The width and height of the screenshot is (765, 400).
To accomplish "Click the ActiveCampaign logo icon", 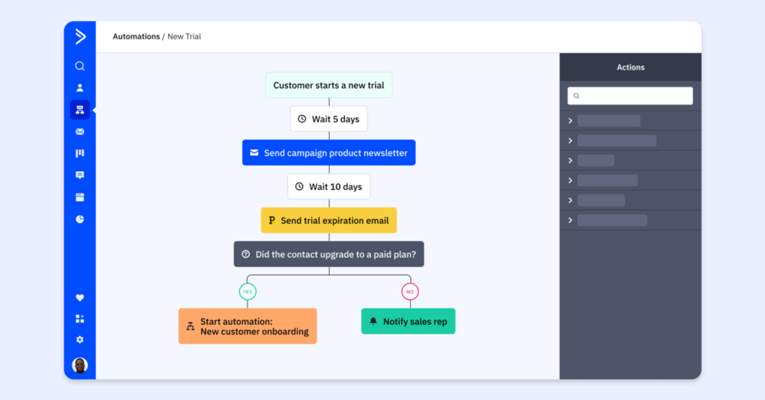I will pos(80,37).
